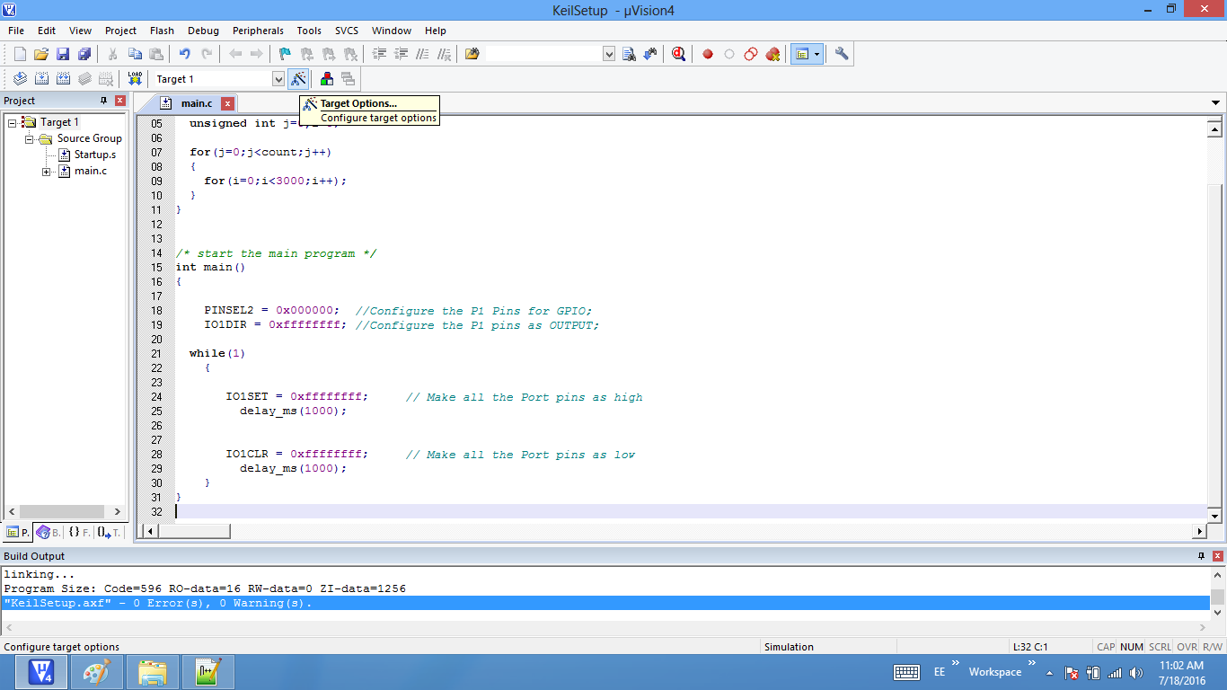1227x690 pixels.
Task: Open the Peripherals menu
Action: coord(258,31)
